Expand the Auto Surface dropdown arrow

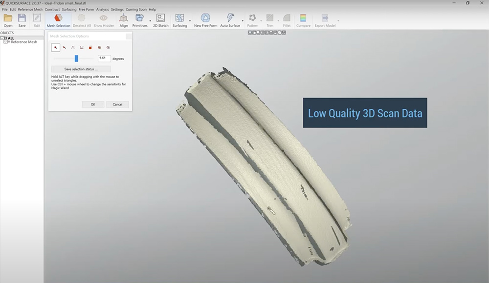tap(243, 20)
